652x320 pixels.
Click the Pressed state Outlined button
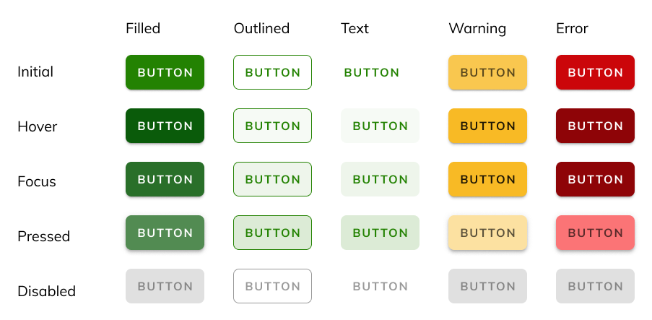tap(272, 233)
